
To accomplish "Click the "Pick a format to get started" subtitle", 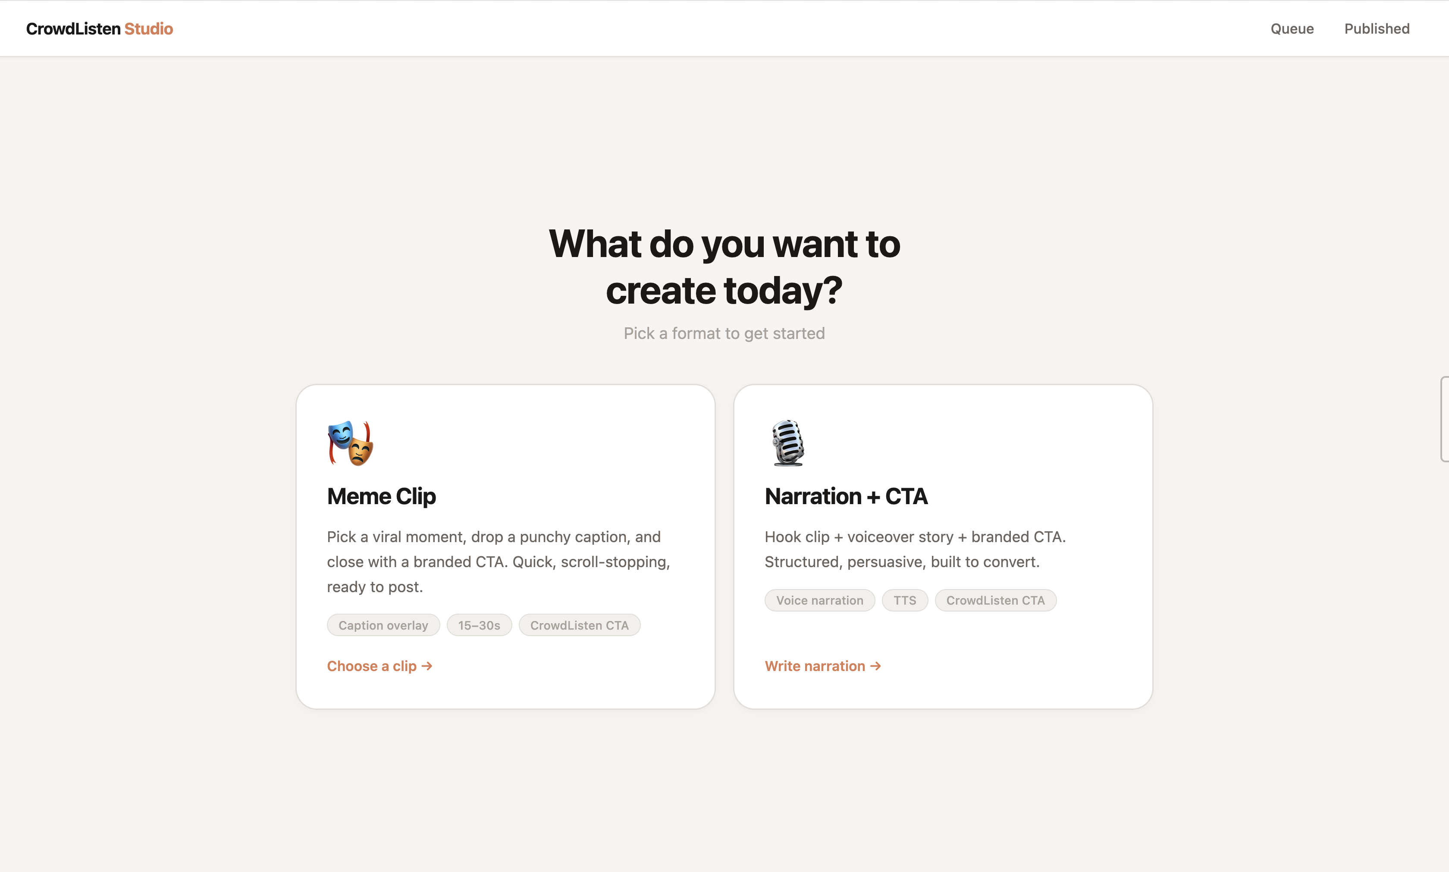I will (724, 334).
